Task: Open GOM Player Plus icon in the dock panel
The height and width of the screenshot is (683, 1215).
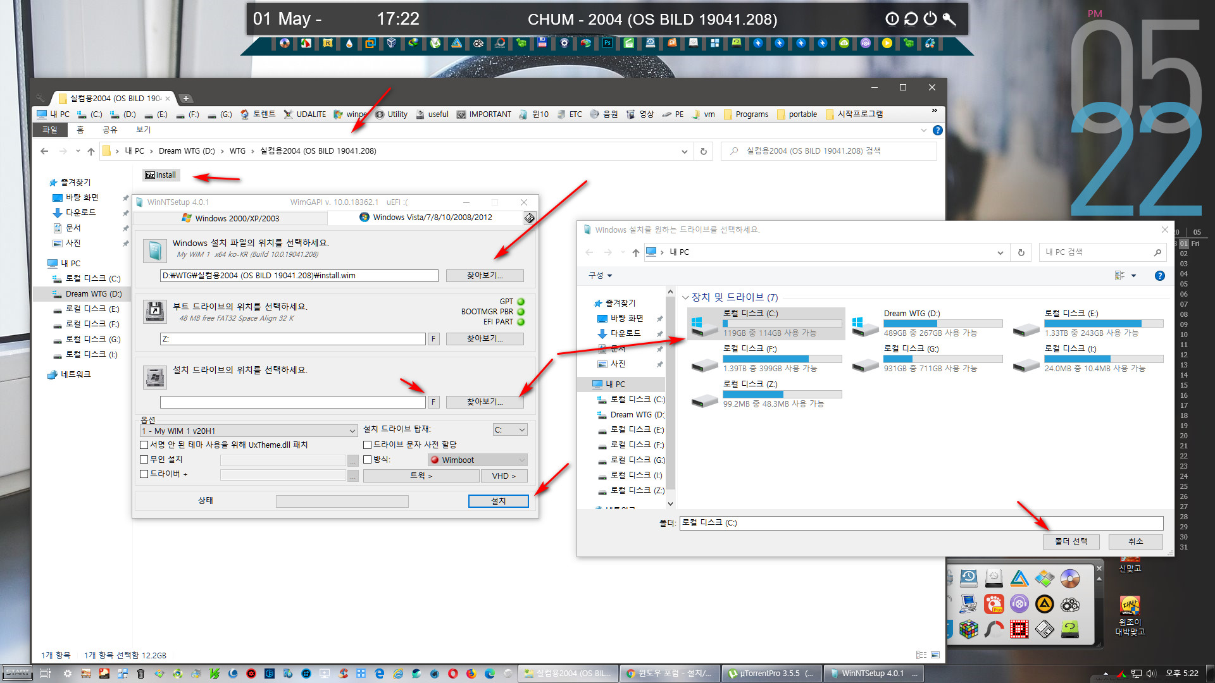Action: (994, 604)
